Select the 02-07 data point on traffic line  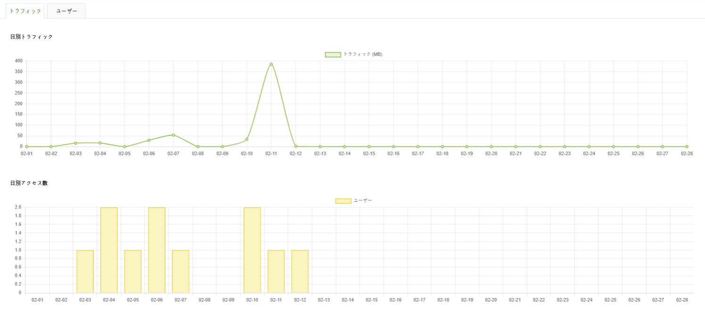pyautogui.click(x=174, y=135)
